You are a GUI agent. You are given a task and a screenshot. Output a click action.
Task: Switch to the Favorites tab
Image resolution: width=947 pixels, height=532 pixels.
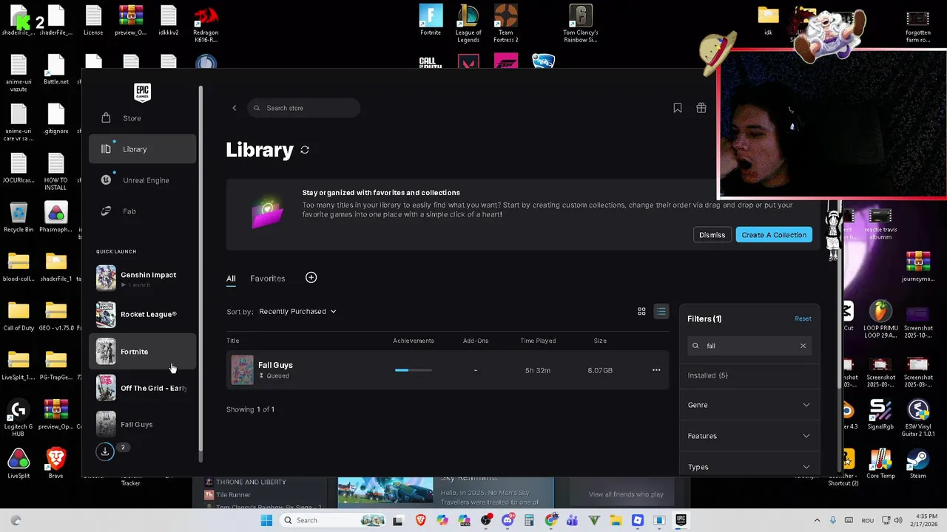(x=267, y=279)
